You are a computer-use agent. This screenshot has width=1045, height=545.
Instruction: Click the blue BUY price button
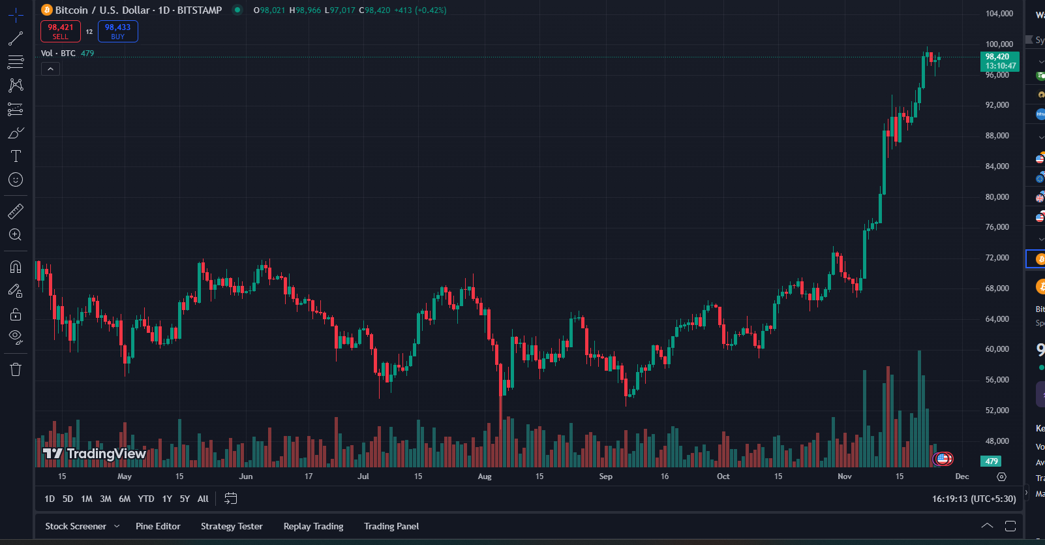pos(118,31)
